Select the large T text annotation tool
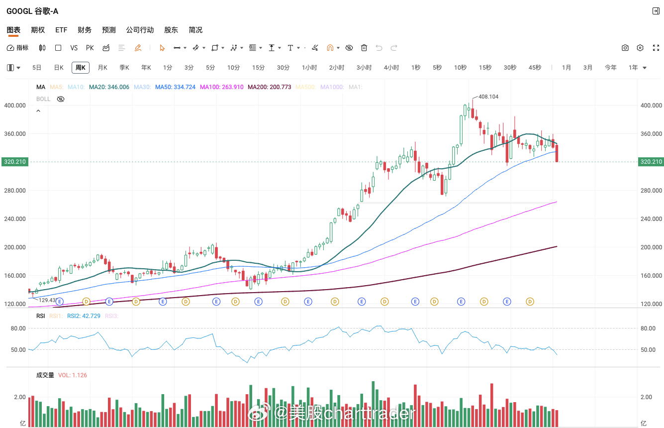The height and width of the screenshot is (428, 664). (290, 48)
